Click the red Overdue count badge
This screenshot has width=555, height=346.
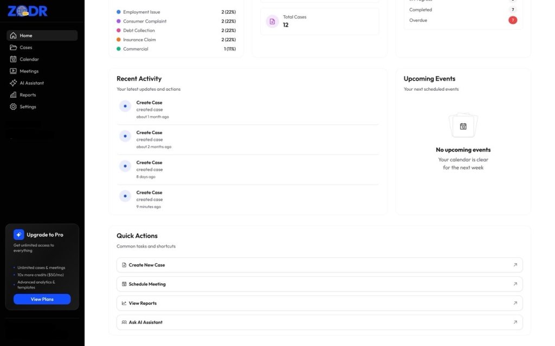click(513, 21)
